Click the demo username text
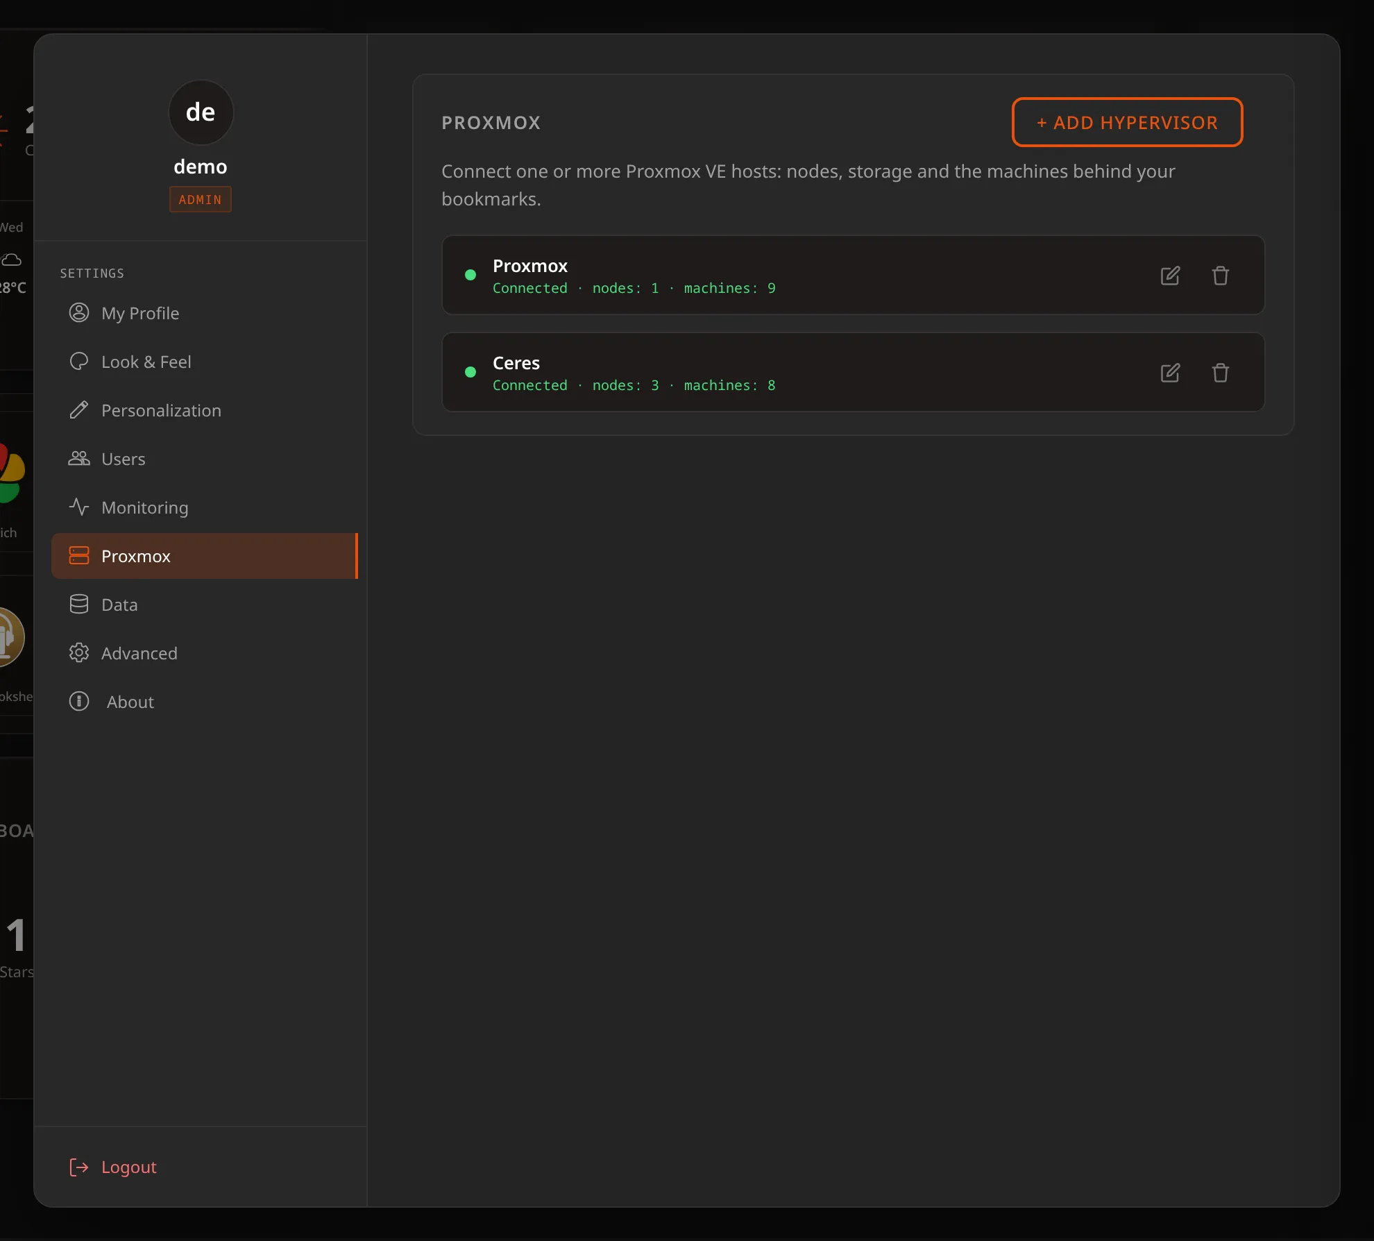Viewport: 1374px width, 1241px height. click(x=201, y=167)
